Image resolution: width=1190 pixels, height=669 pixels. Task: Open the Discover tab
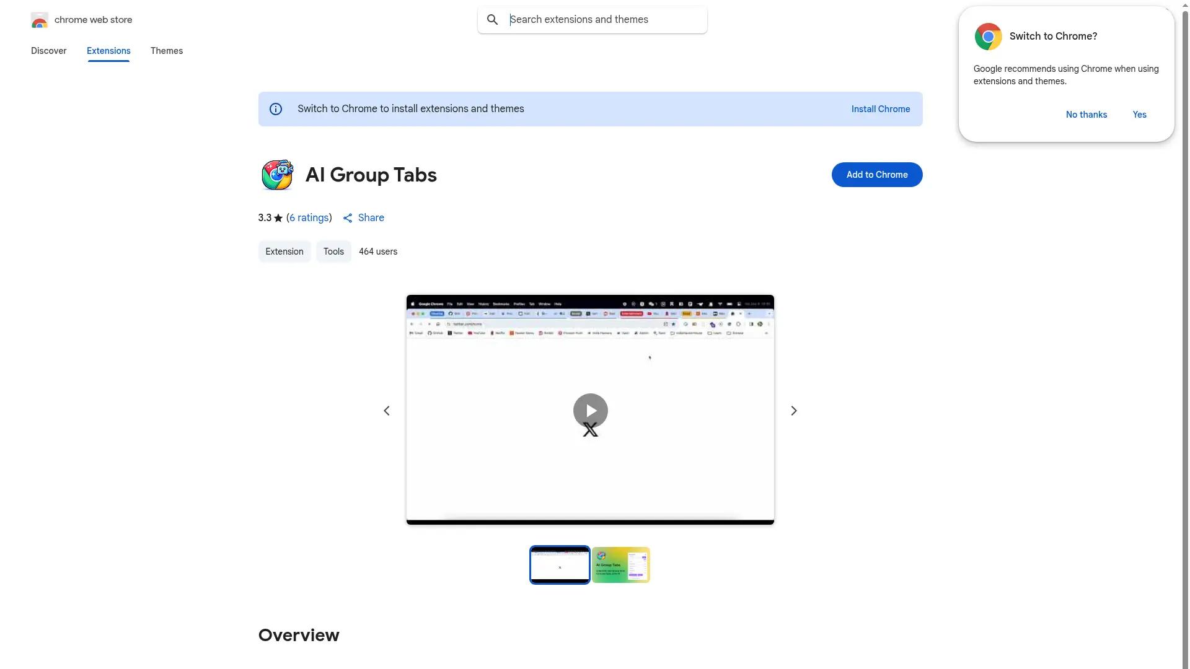point(48,51)
